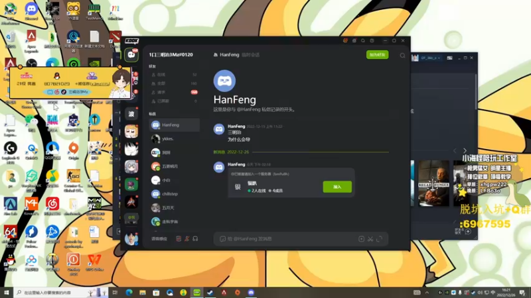Open Discord from the taskbar
This screenshot has width=531, height=298.
tap(251, 293)
